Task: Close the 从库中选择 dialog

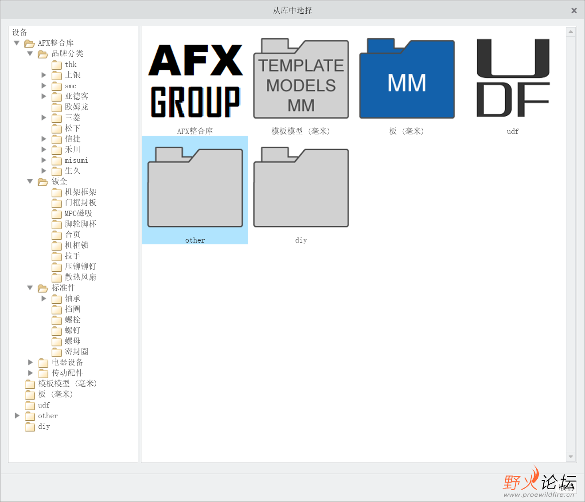Action: pyautogui.click(x=574, y=10)
